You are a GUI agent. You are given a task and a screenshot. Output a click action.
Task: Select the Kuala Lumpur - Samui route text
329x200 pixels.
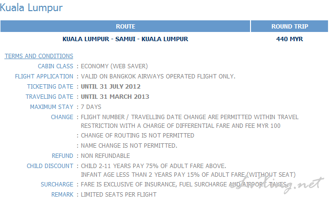point(125,39)
